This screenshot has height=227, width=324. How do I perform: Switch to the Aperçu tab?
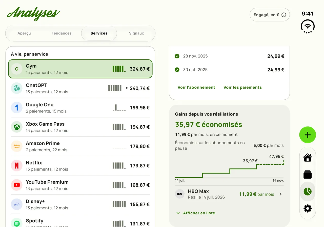24,33
